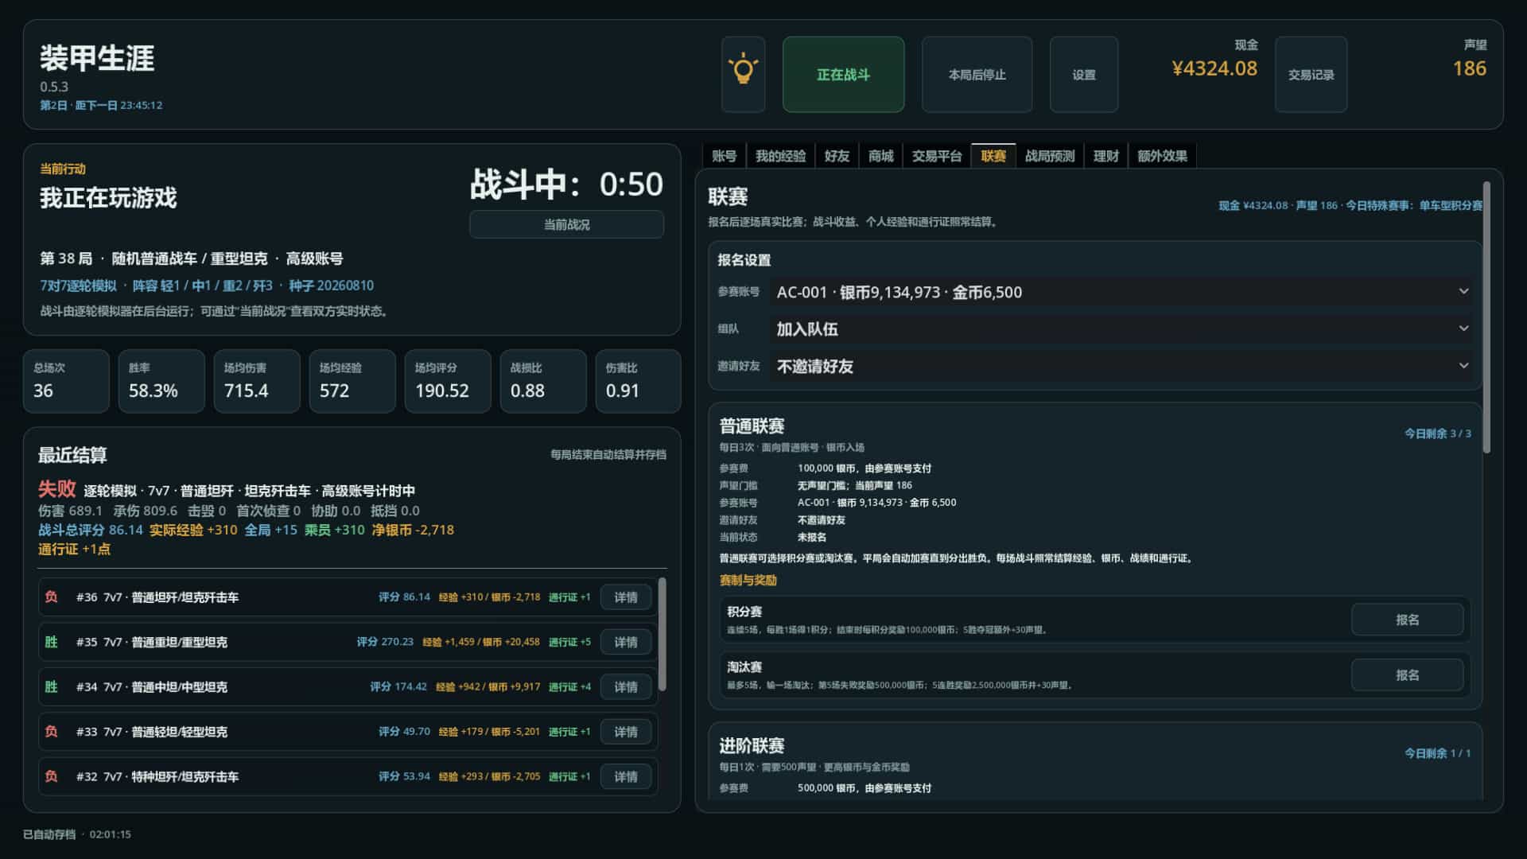
Task: Open the 好友 tab
Action: 837,156
